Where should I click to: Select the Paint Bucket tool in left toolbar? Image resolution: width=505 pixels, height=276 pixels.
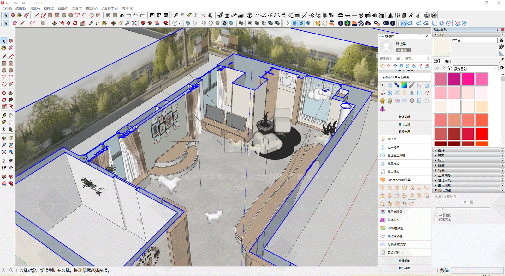pos(4,48)
